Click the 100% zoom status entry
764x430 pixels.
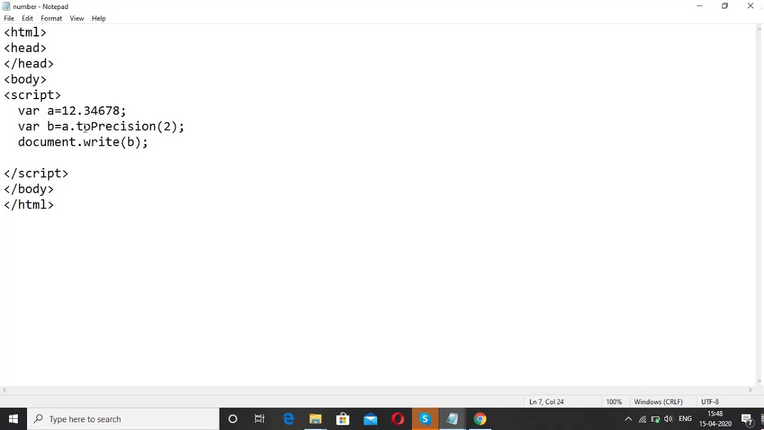tap(614, 402)
